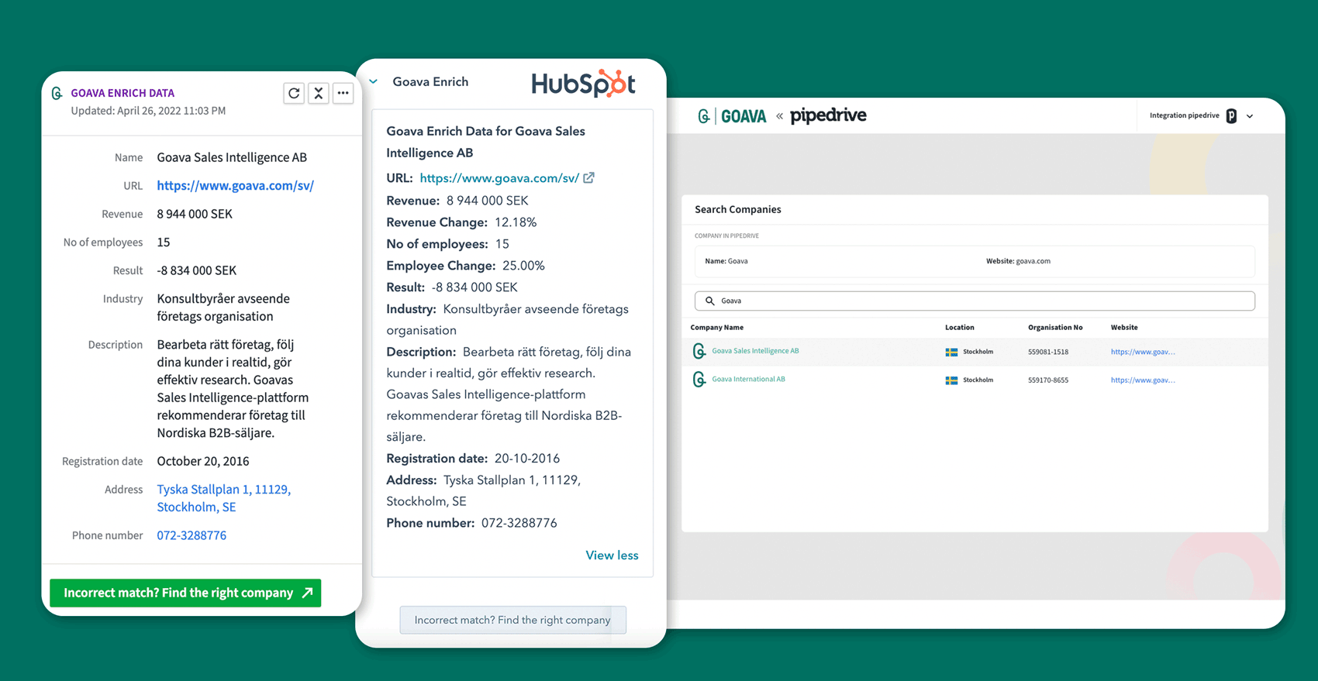Click Organisation No column header
The image size is (1318, 681).
point(1055,328)
